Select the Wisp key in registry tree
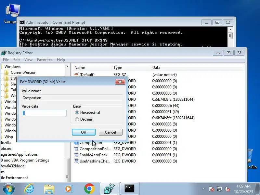 (x=9, y=137)
